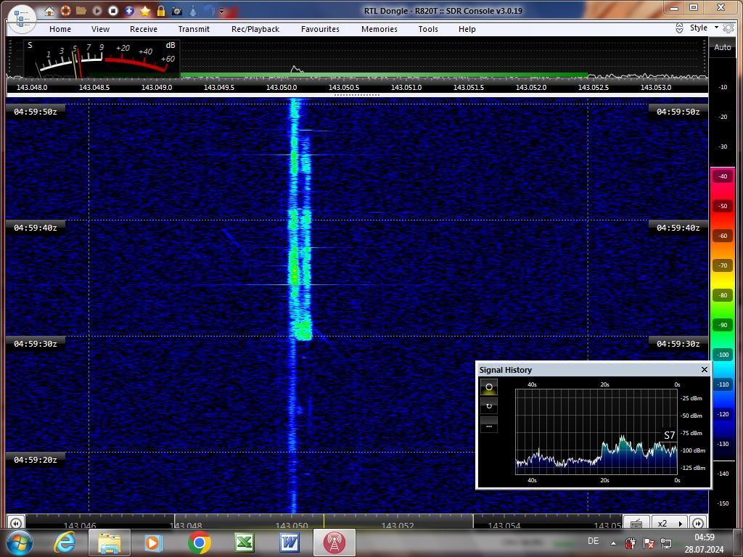Stop the radio with the stop icon
The image size is (743, 557).
pyautogui.click(x=112, y=10)
